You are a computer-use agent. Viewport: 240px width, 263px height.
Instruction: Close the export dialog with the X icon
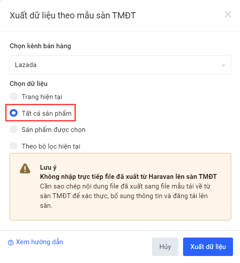[x=228, y=14]
